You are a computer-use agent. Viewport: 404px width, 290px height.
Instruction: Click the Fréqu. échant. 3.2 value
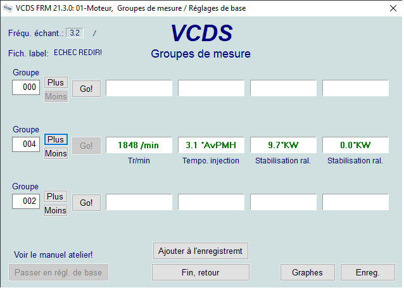pos(75,33)
